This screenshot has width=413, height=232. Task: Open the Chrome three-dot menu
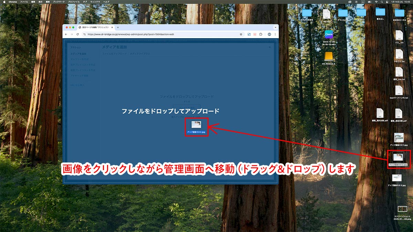tap(275, 34)
